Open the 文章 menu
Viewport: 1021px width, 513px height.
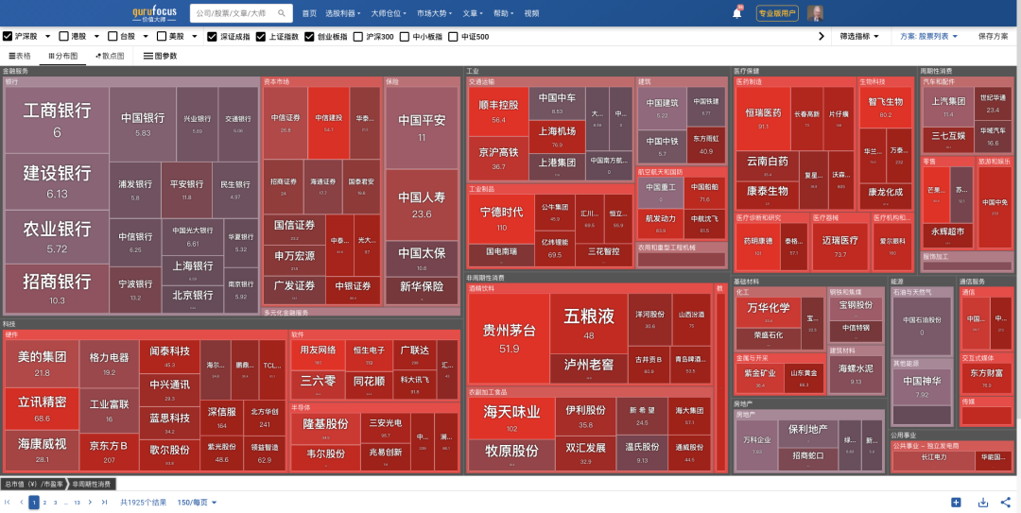tap(472, 13)
